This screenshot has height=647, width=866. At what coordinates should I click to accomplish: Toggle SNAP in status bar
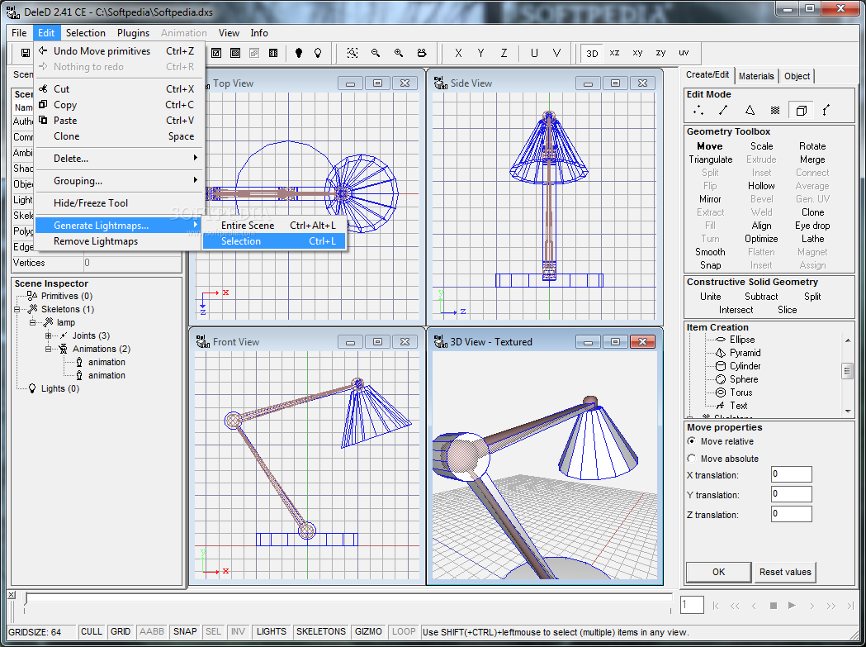click(x=185, y=631)
